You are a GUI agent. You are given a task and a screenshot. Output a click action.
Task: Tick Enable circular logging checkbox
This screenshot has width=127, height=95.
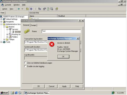click(x=25, y=66)
